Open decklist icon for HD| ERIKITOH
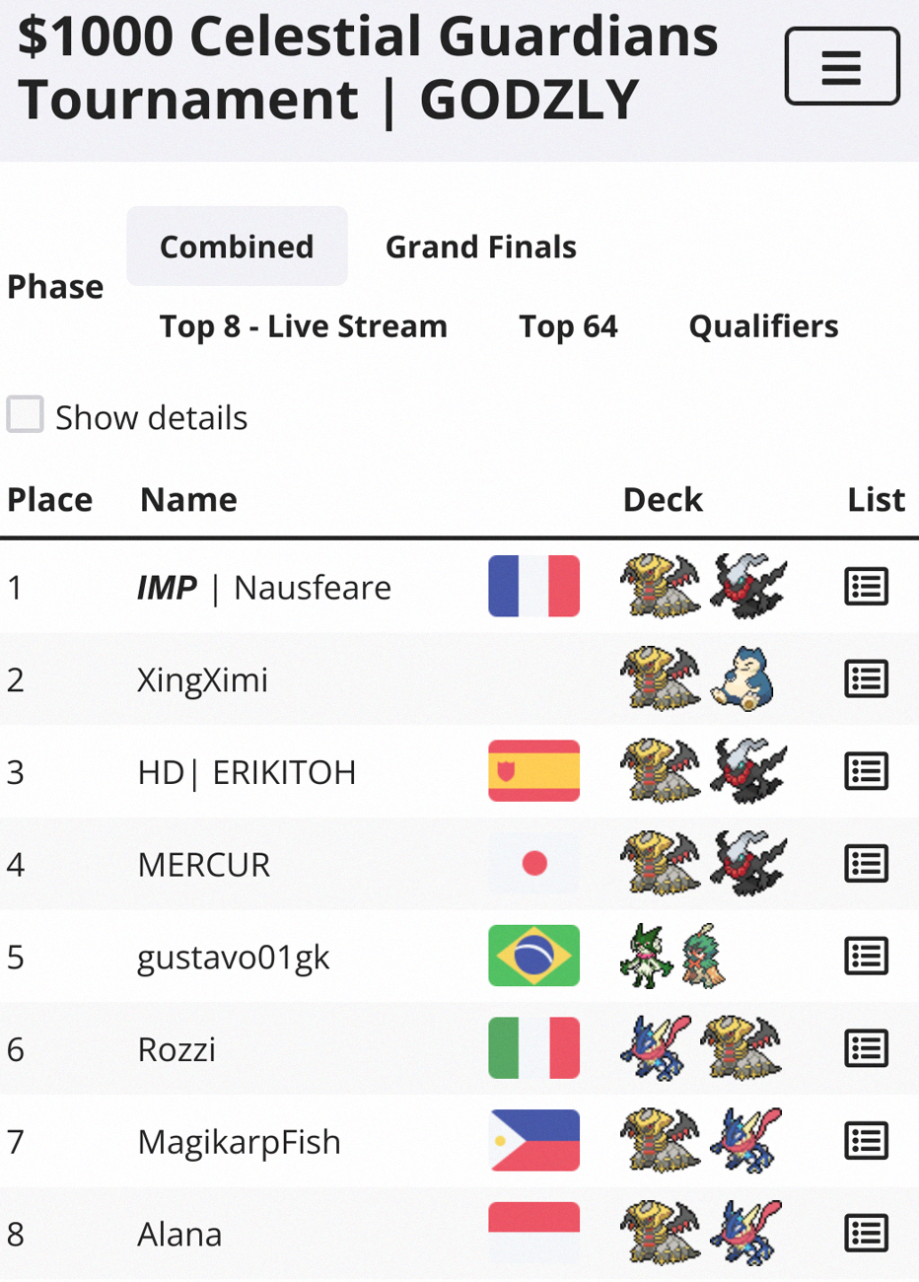Image resolution: width=919 pixels, height=1282 pixels. pos(866,771)
